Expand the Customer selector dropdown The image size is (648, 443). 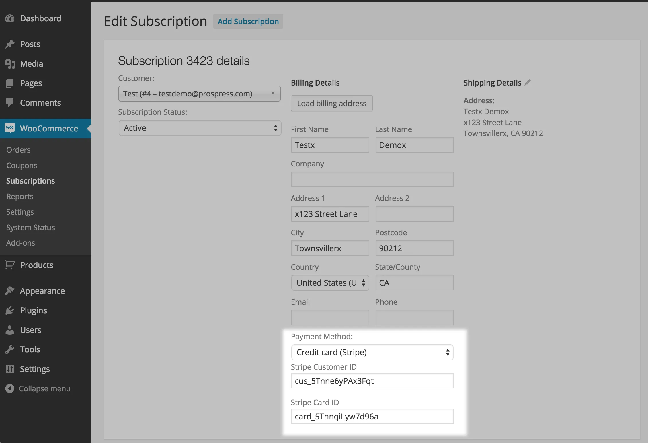click(x=272, y=94)
